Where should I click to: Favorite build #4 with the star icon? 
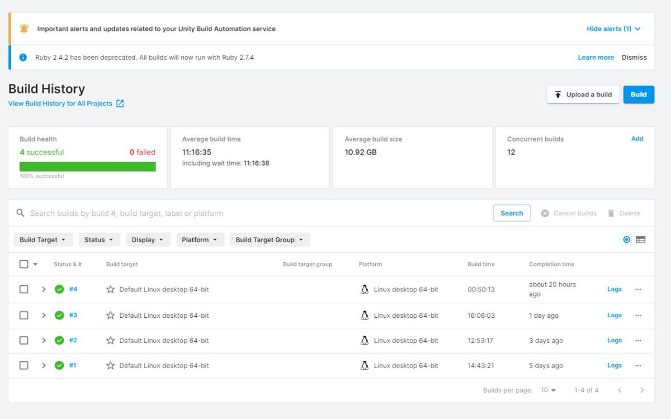(110, 289)
